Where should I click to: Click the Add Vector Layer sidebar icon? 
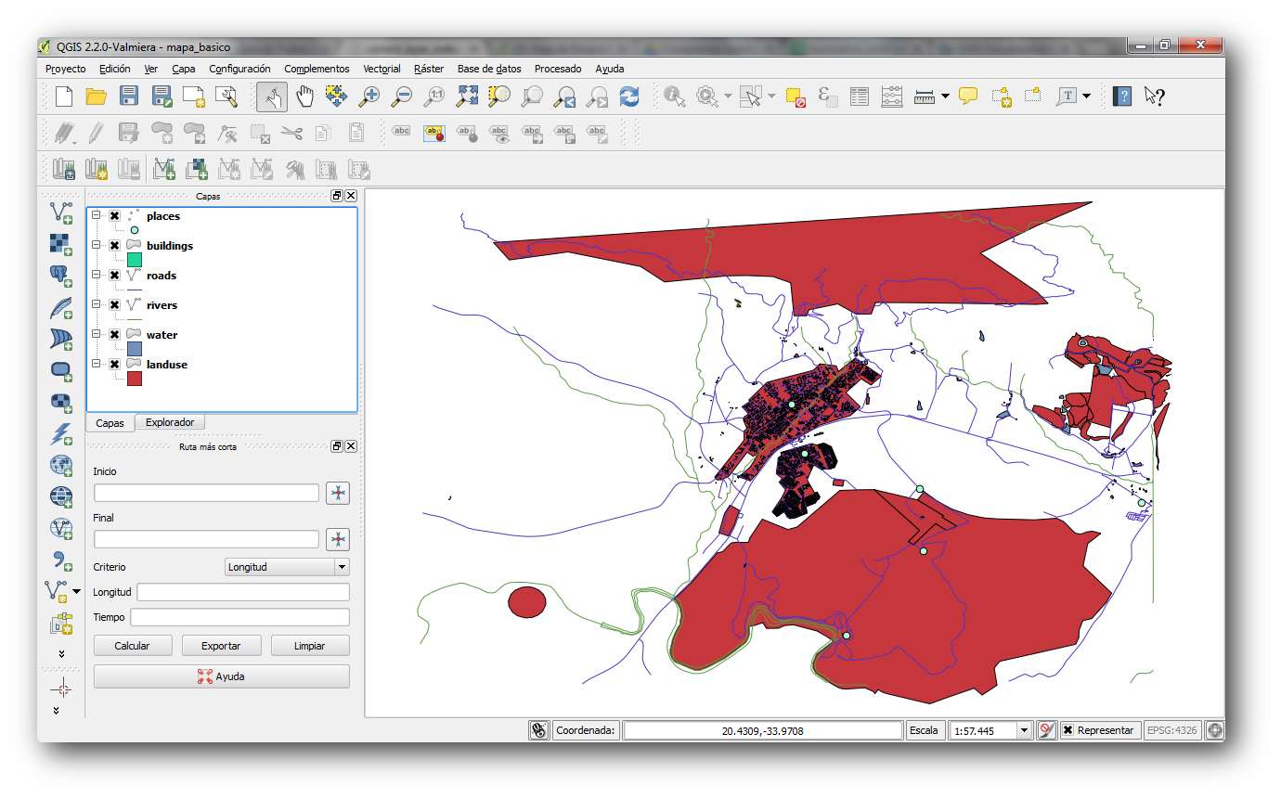pyautogui.click(x=61, y=212)
